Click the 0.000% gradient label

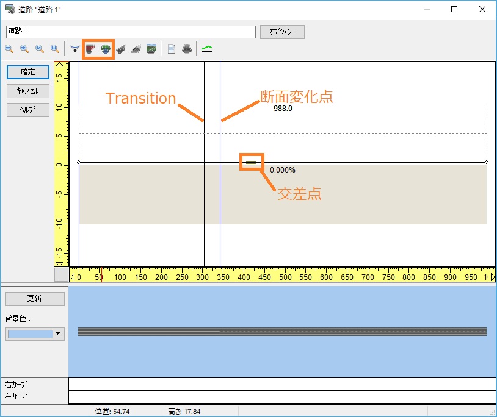click(283, 170)
